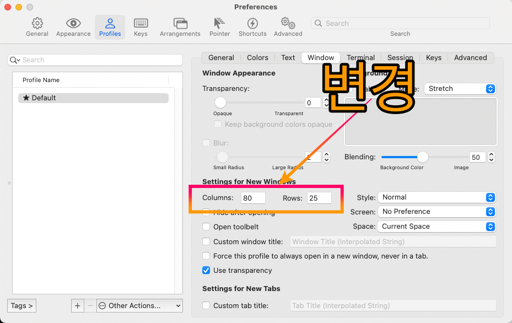Adjust the Transparency slider knob

[x=220, y=103]
